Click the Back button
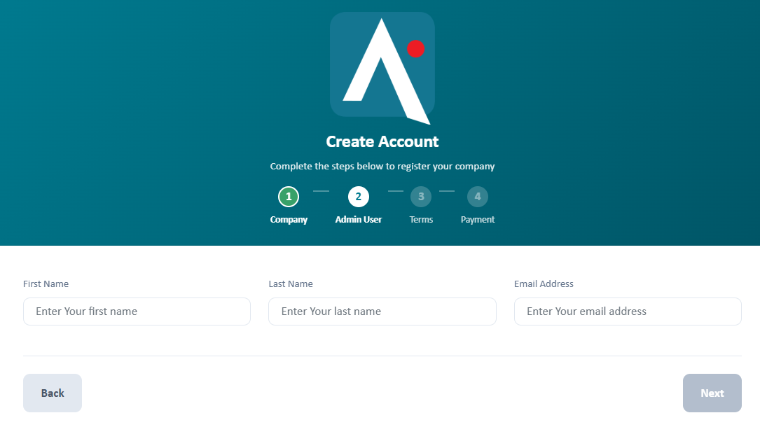 pos(53,393)
